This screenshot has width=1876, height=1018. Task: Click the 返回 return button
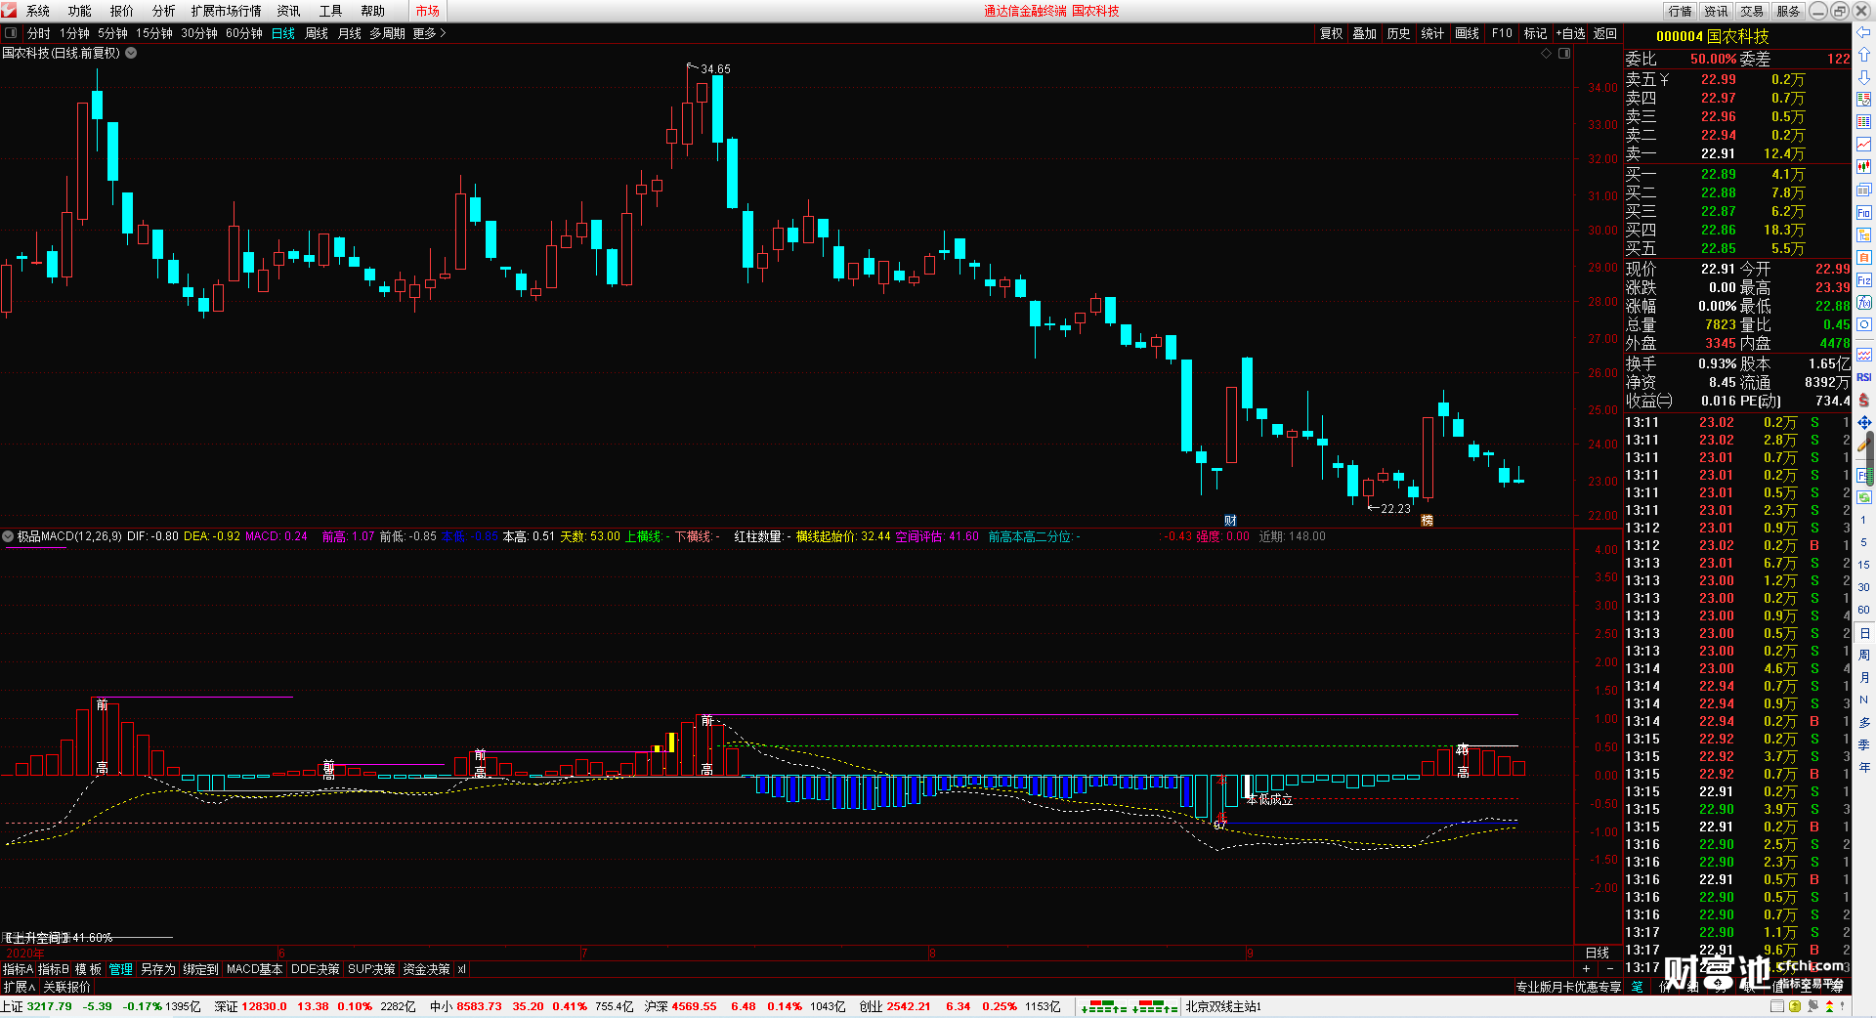[x=1605, y=33]
